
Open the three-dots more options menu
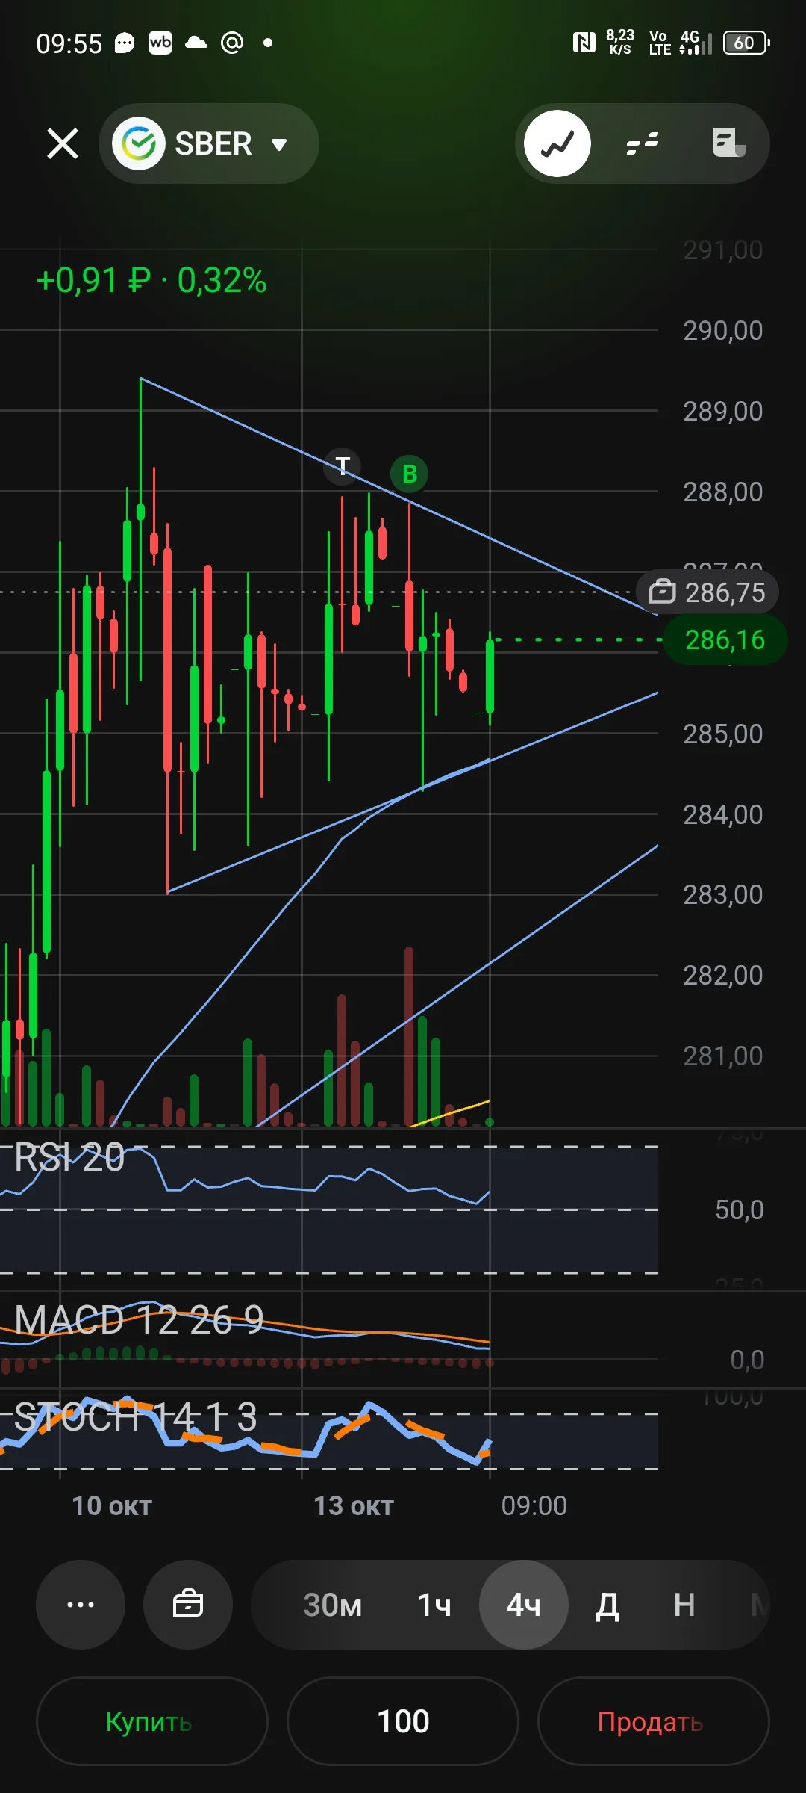(81, 1605)
